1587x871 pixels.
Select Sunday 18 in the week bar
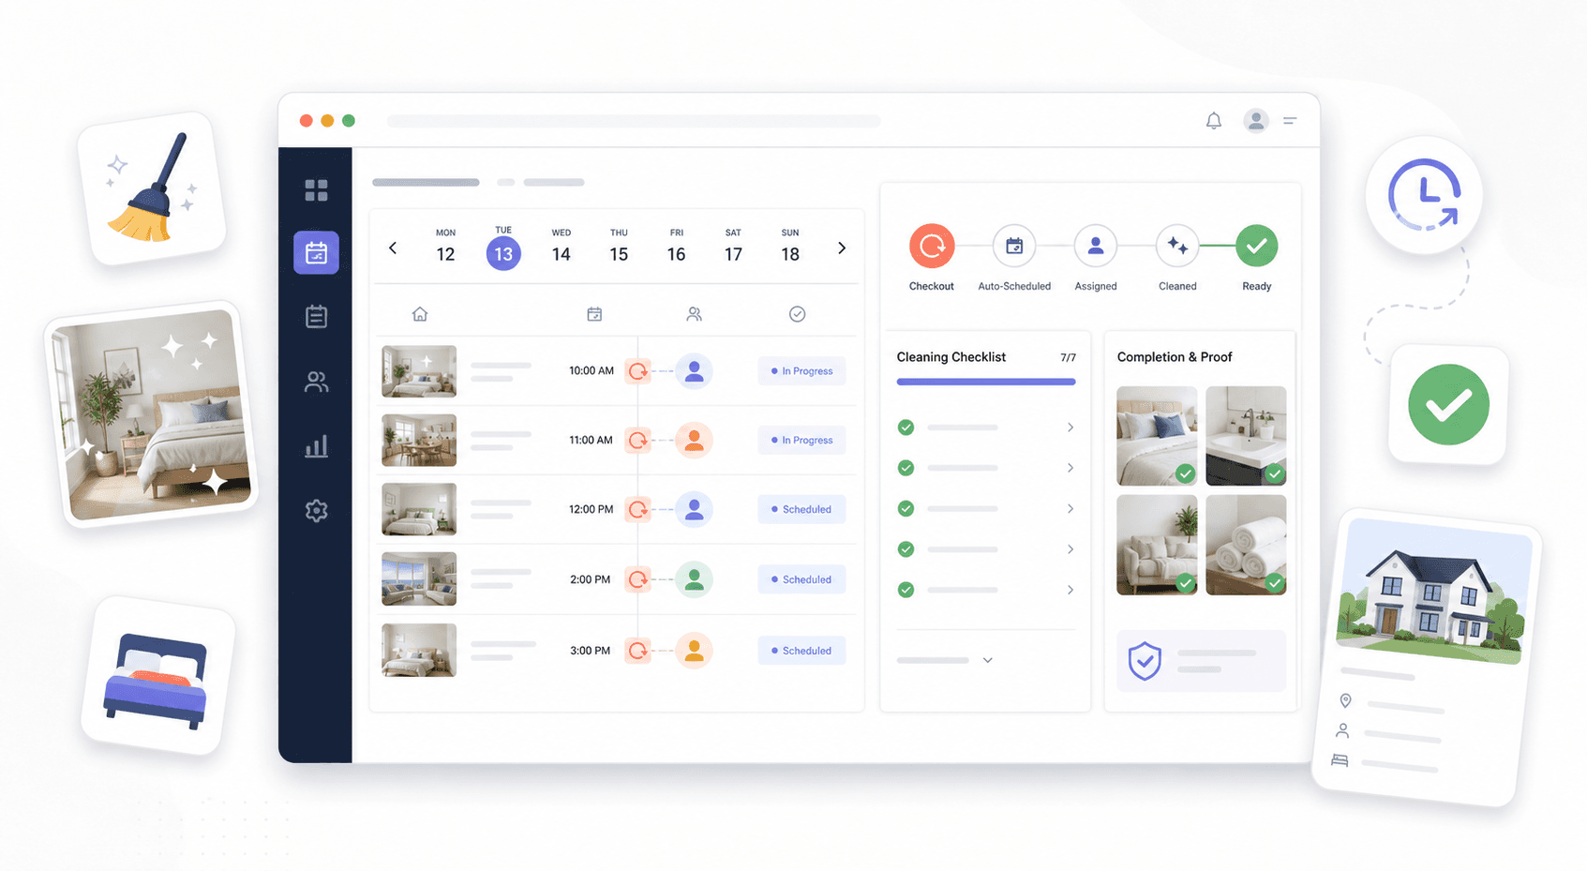[790, 248]
